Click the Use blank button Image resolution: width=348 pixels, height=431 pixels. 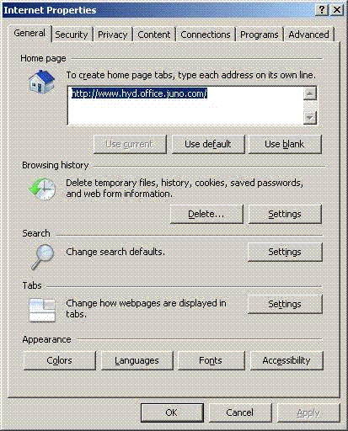(285, 144)
